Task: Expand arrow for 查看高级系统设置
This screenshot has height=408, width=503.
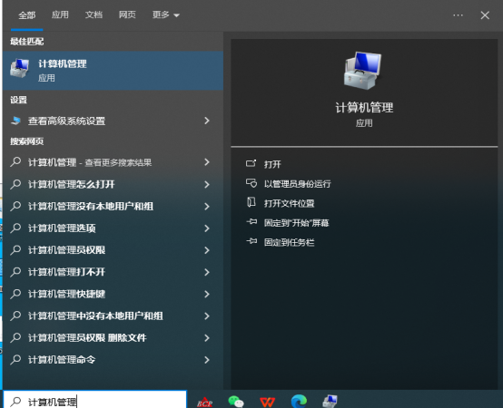Action: click(x=207, y=121)
